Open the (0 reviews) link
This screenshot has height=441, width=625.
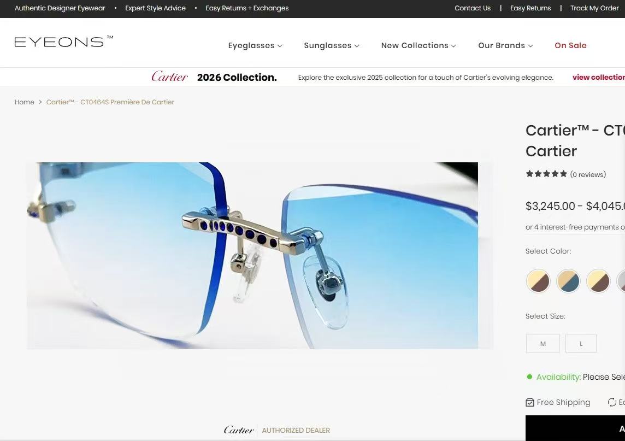[588, 174]
